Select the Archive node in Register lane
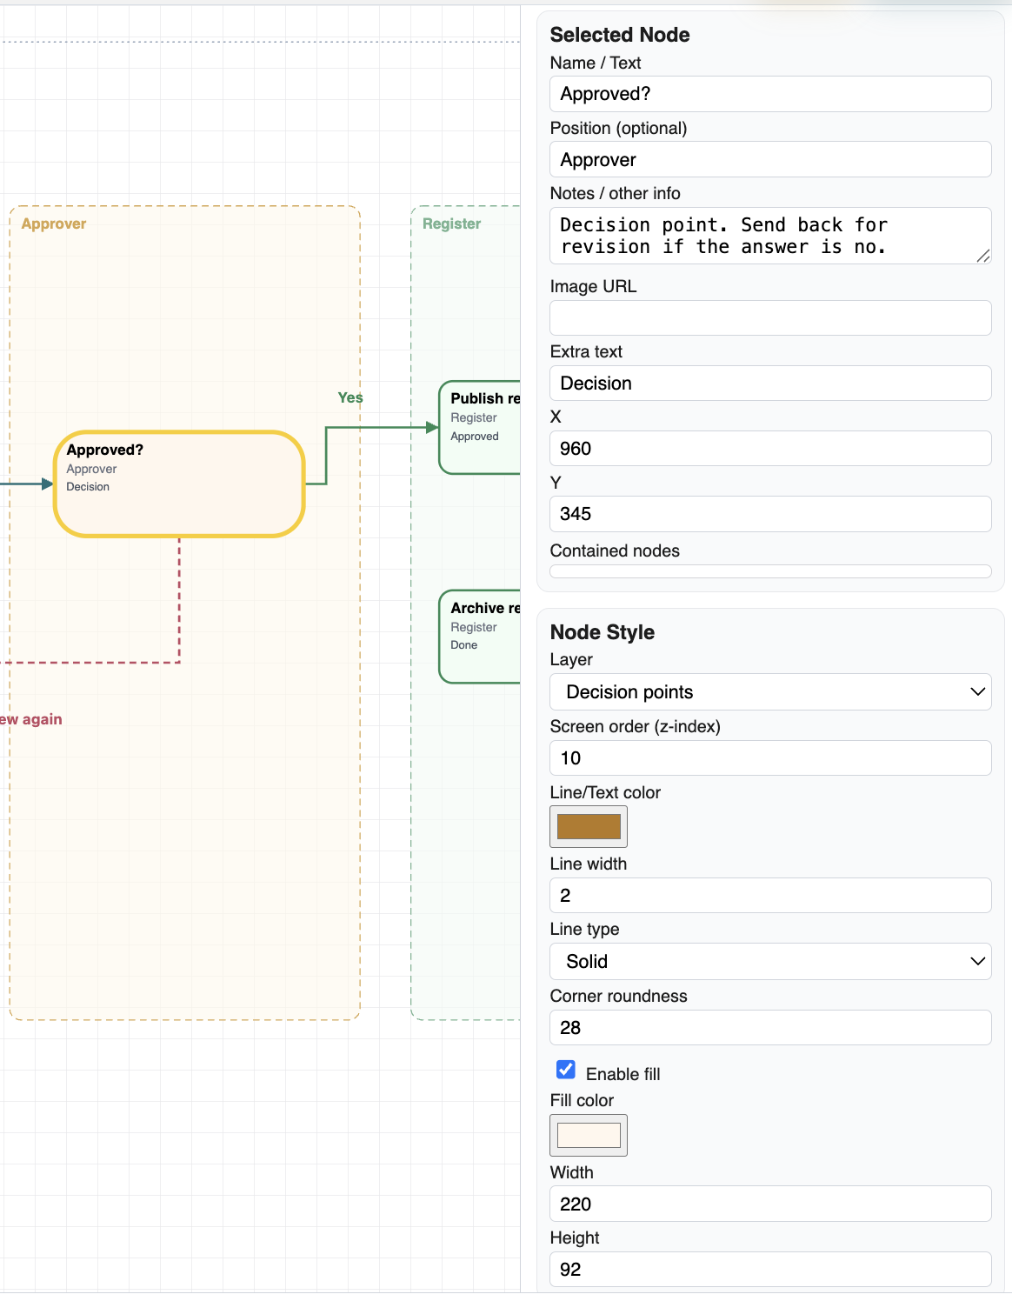The width and height of the screenshot is (1012, 1301). point(480,637)
